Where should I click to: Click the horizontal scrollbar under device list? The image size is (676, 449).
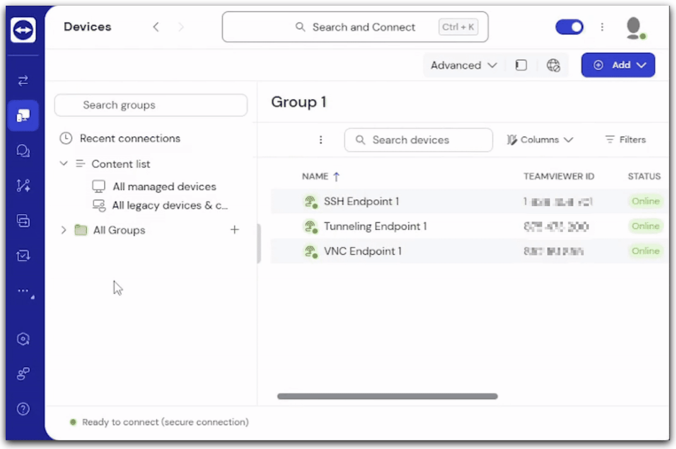387,397
